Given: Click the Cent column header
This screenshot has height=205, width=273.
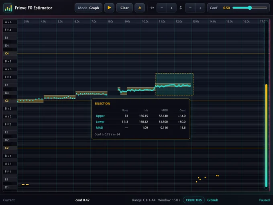Looking at the screenshot, I should tap(182, 111).
